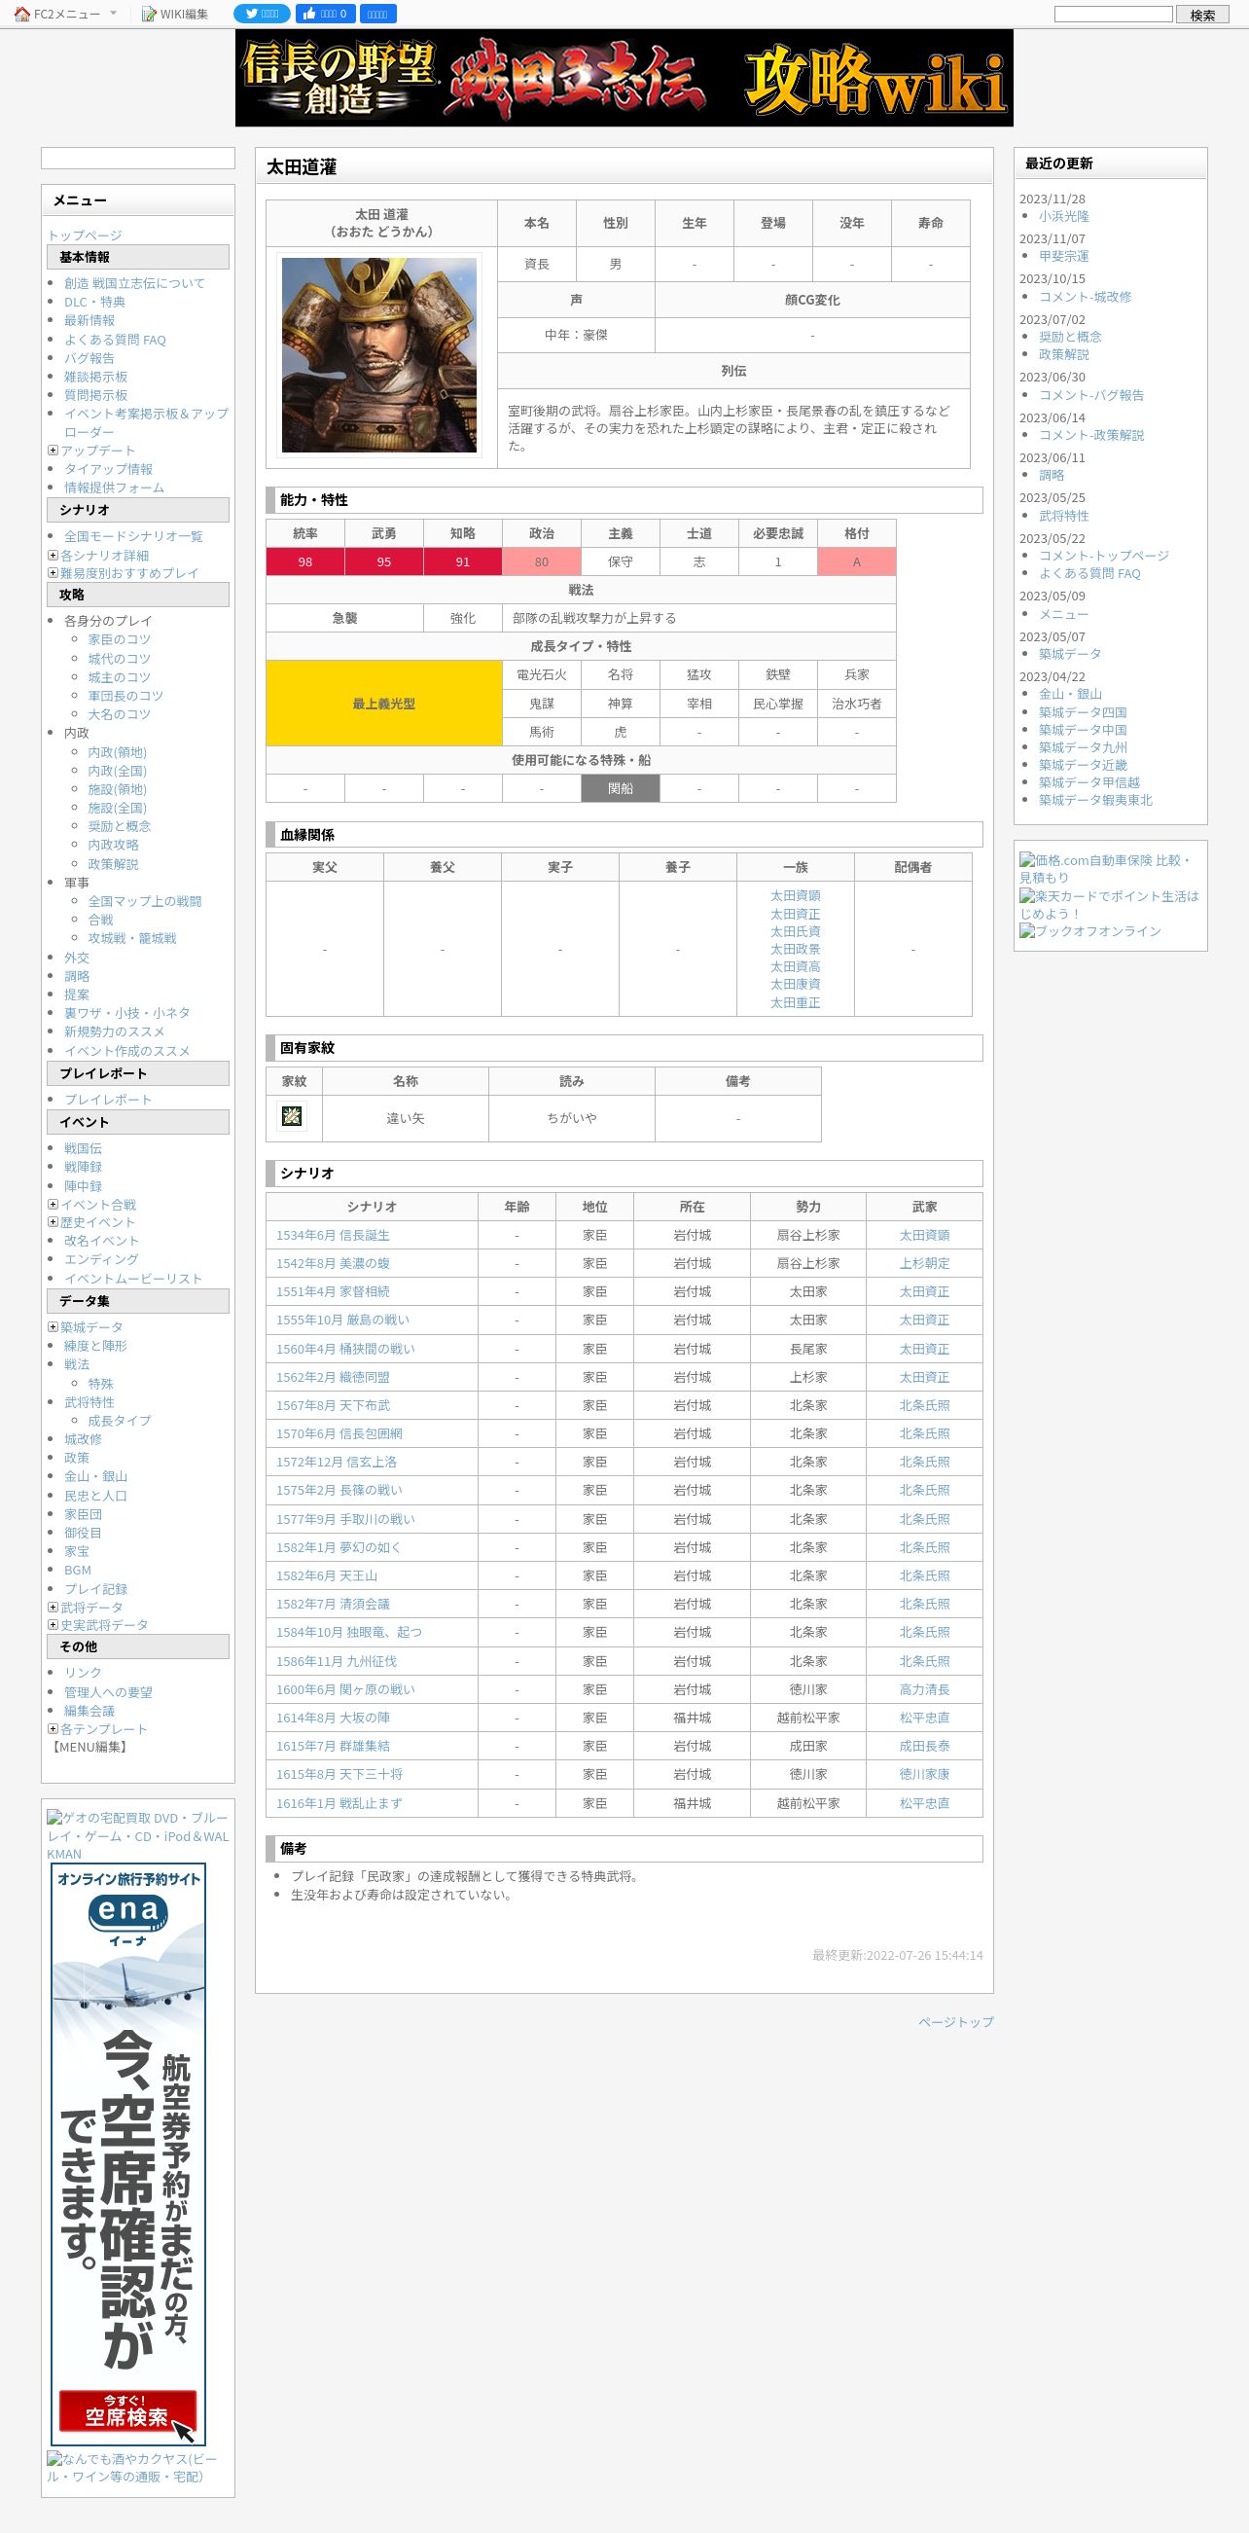
Task: Open the 戦国伝 event link
Action: tap(83, 1148)
